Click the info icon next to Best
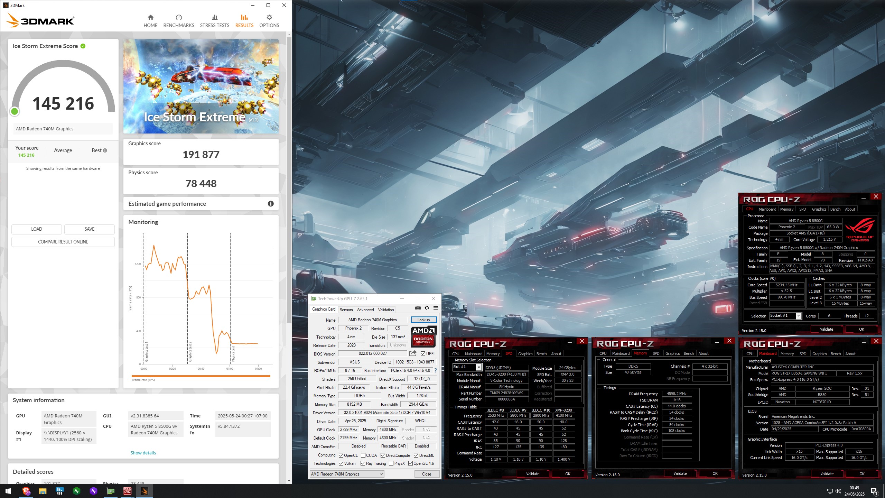 pos(105,150)
